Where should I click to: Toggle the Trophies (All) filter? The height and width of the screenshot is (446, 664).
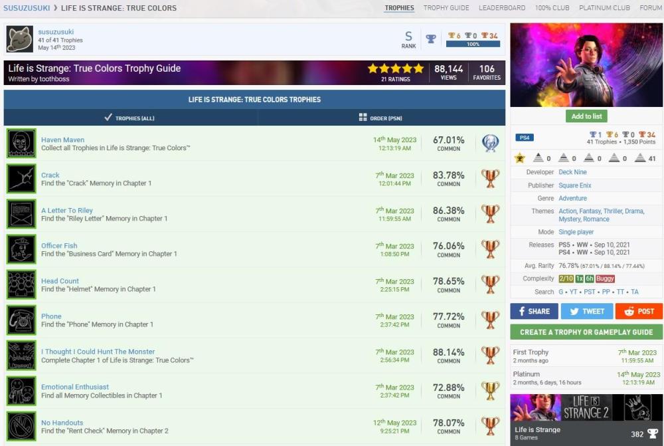[130, 118]
